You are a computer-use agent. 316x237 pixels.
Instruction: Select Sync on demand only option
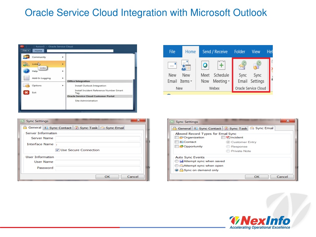coord(177,170)
